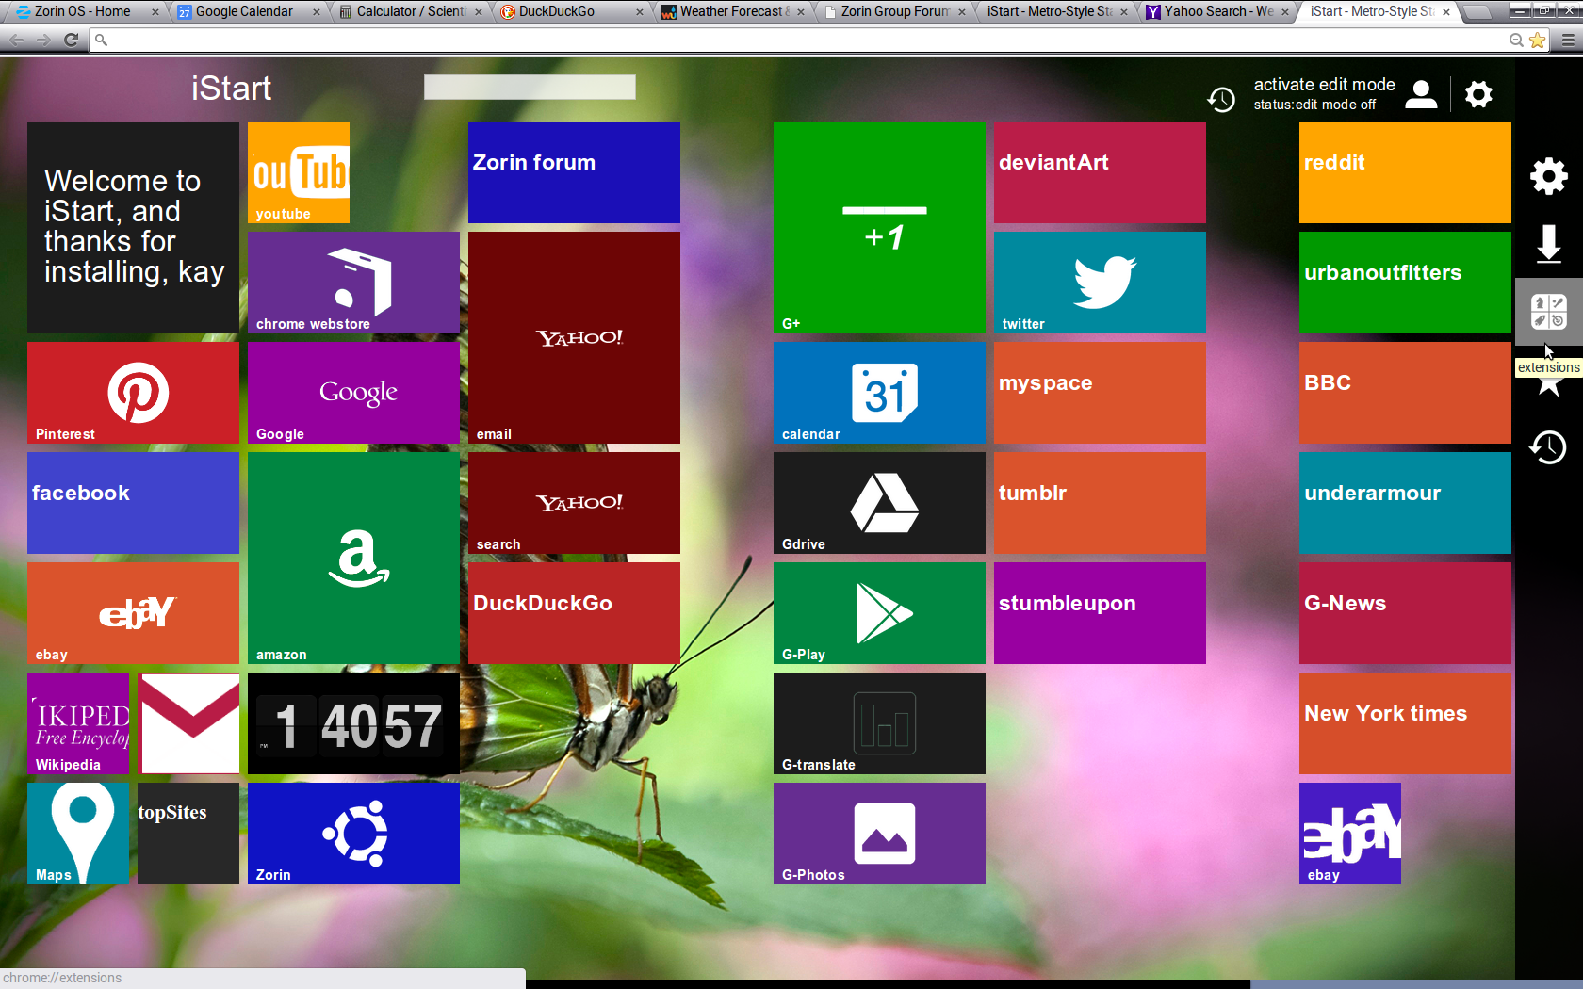Open the large gear settings in sidebar
This screenshot has height=989, width=1583.
1548,176
